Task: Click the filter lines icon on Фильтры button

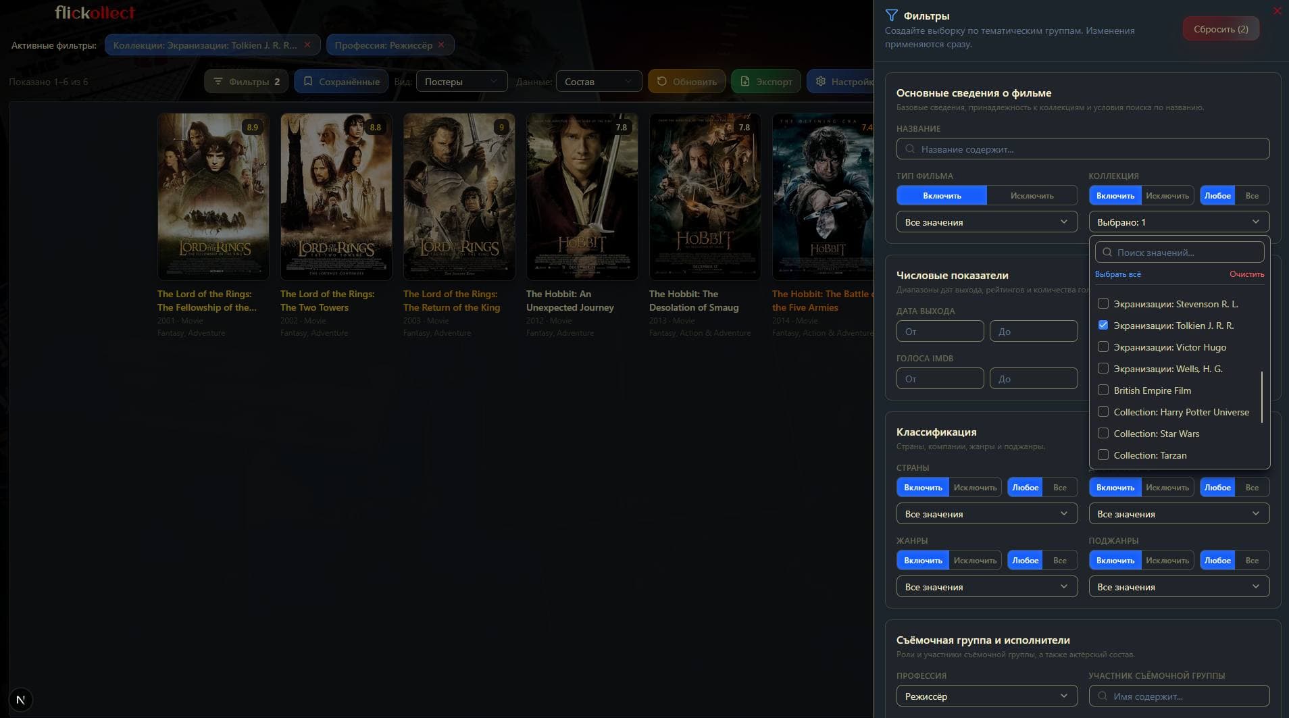Action: [218, 82]
